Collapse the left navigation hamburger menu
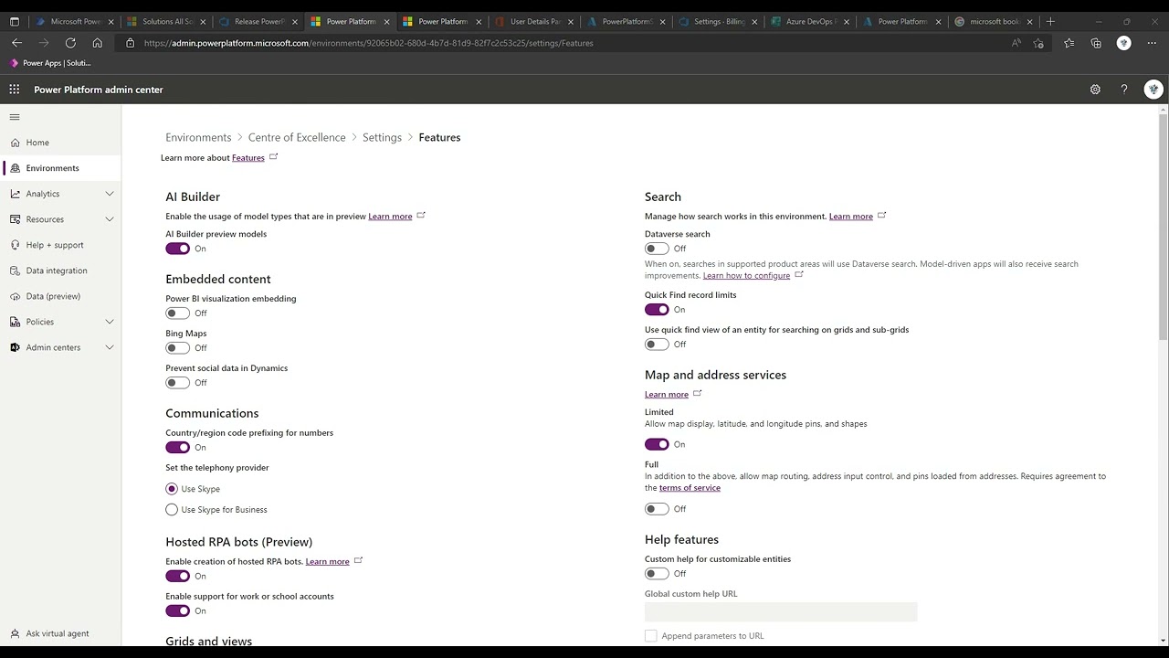 [x=15, y=117]
